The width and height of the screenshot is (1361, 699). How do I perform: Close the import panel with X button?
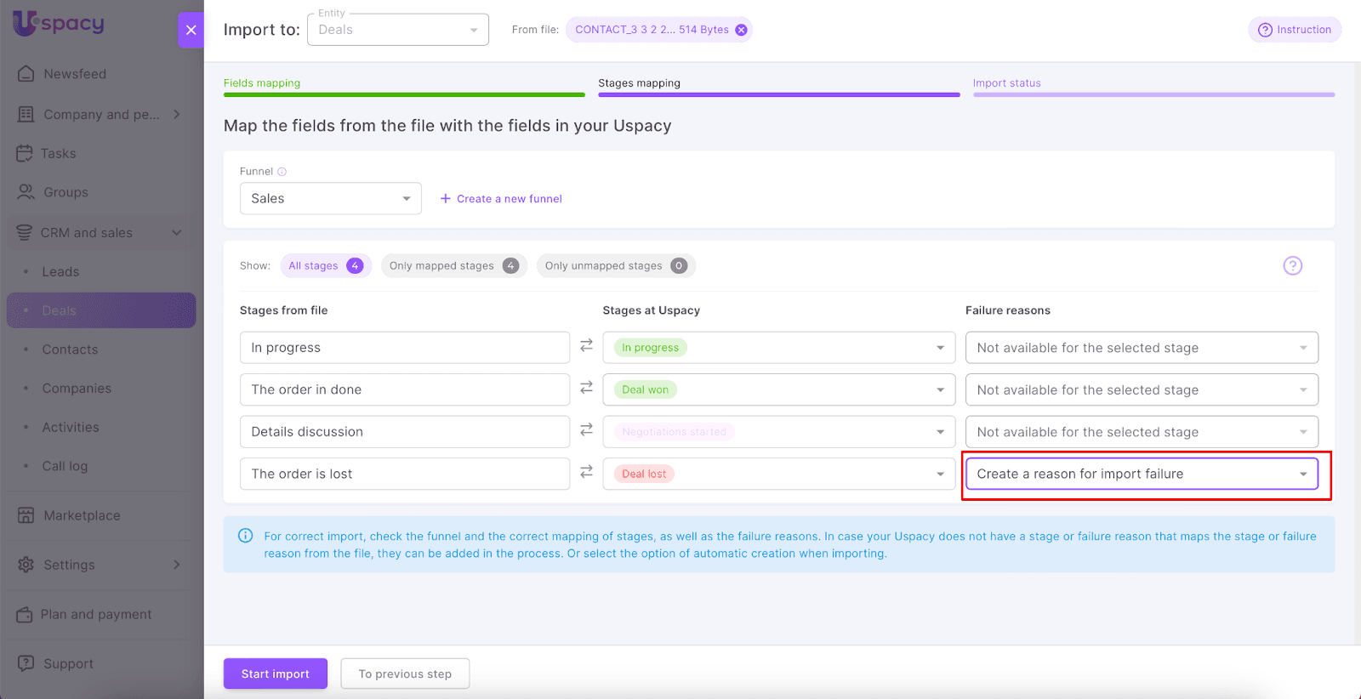pyautogui.click(x=191, y=30)
